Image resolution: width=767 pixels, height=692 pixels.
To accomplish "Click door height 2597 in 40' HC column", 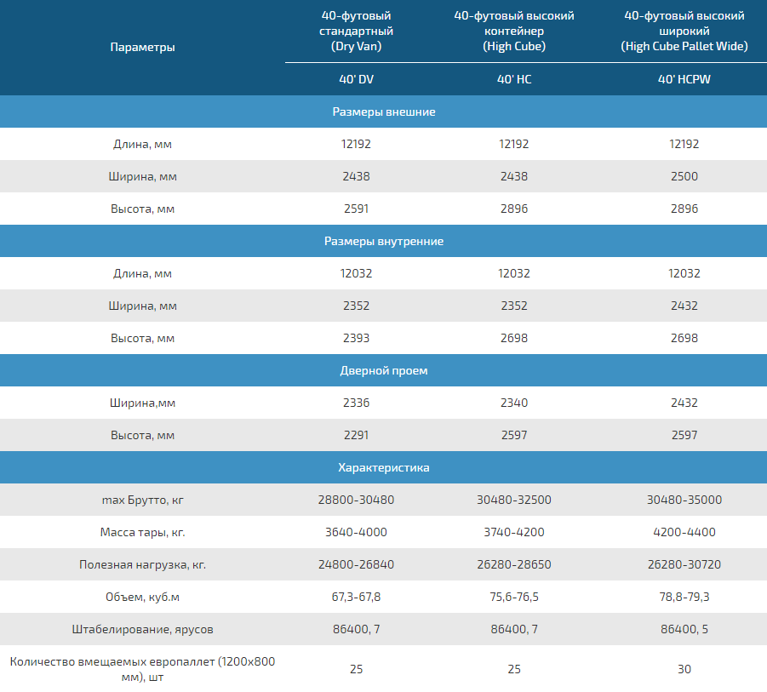I will click(x=514, y=435).
